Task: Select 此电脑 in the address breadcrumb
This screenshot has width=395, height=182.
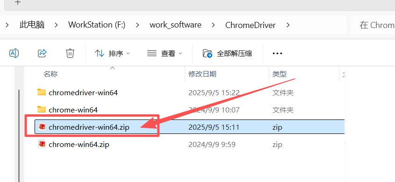Action: (32, 25)
